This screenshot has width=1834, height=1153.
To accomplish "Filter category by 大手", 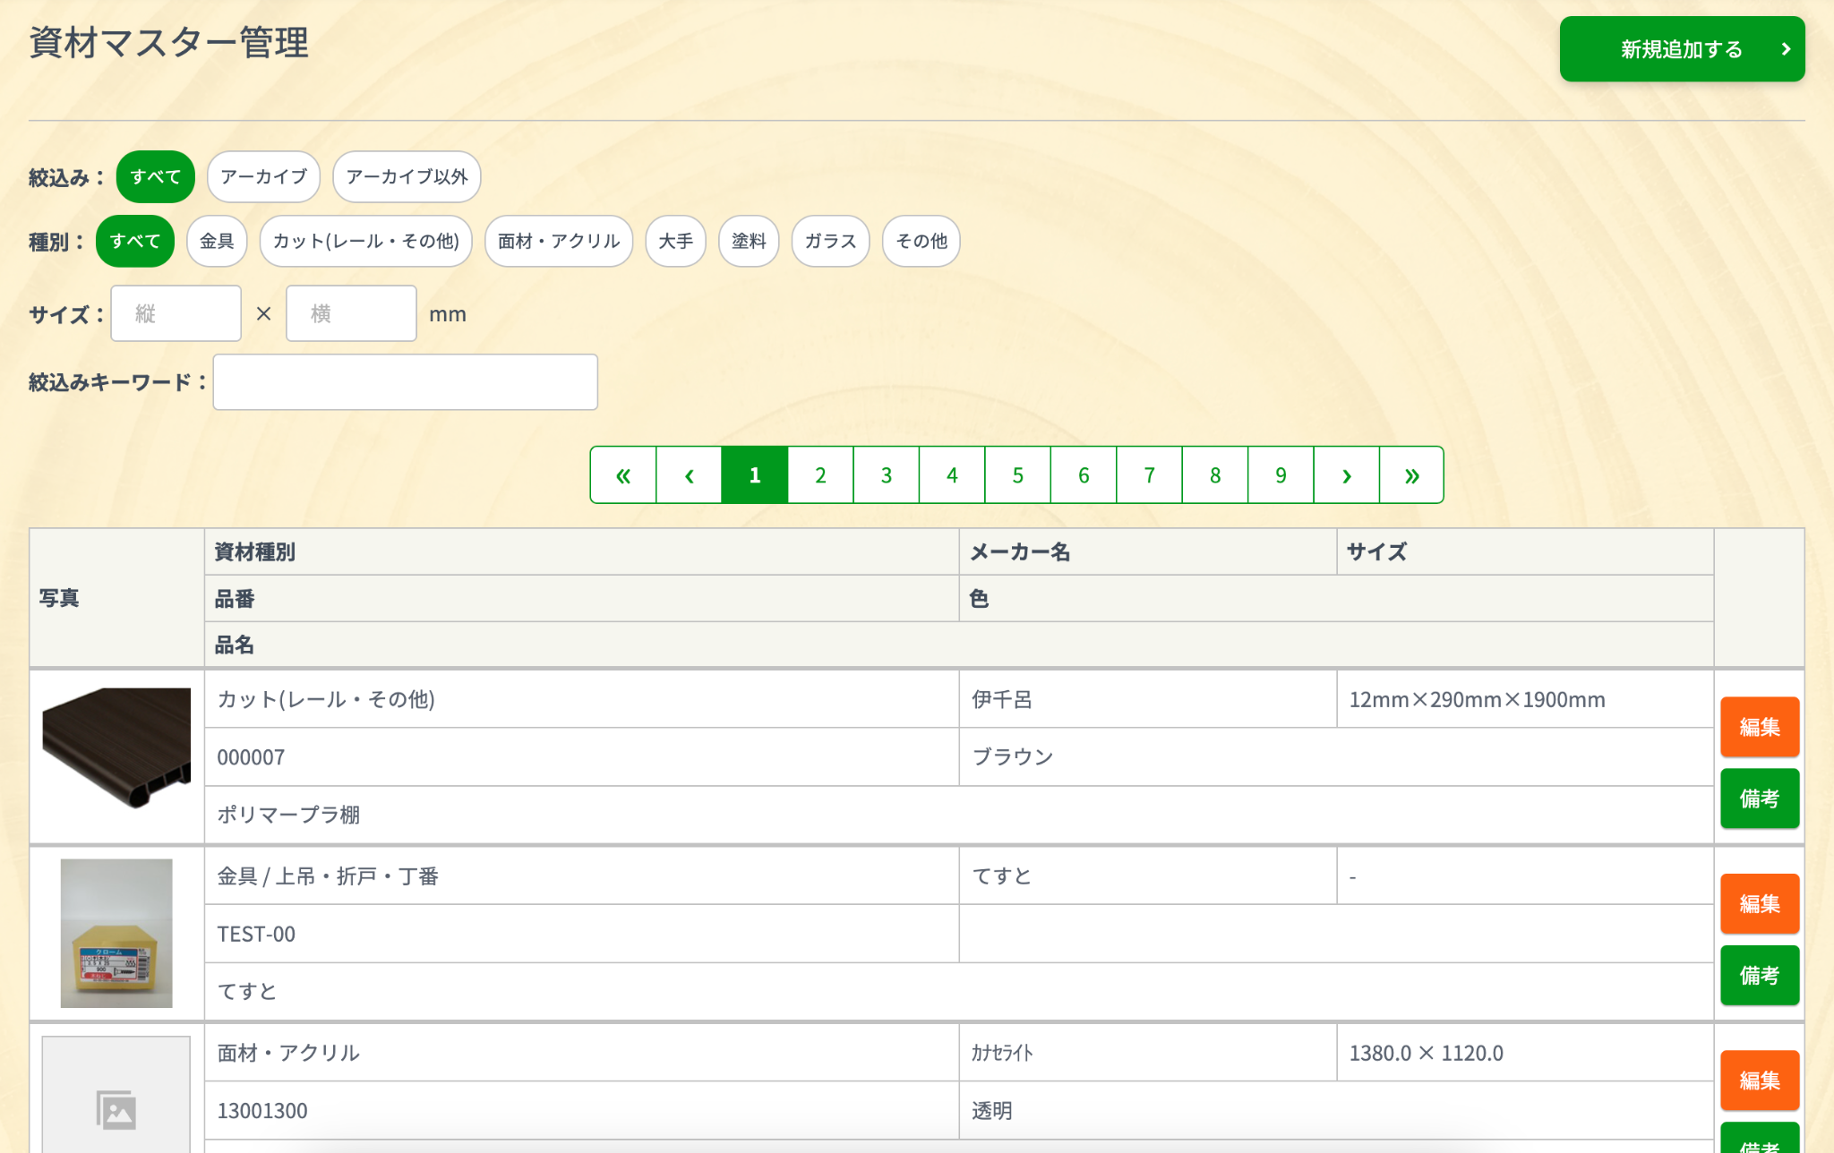I will pyautogui.click(x=675, y=242).
